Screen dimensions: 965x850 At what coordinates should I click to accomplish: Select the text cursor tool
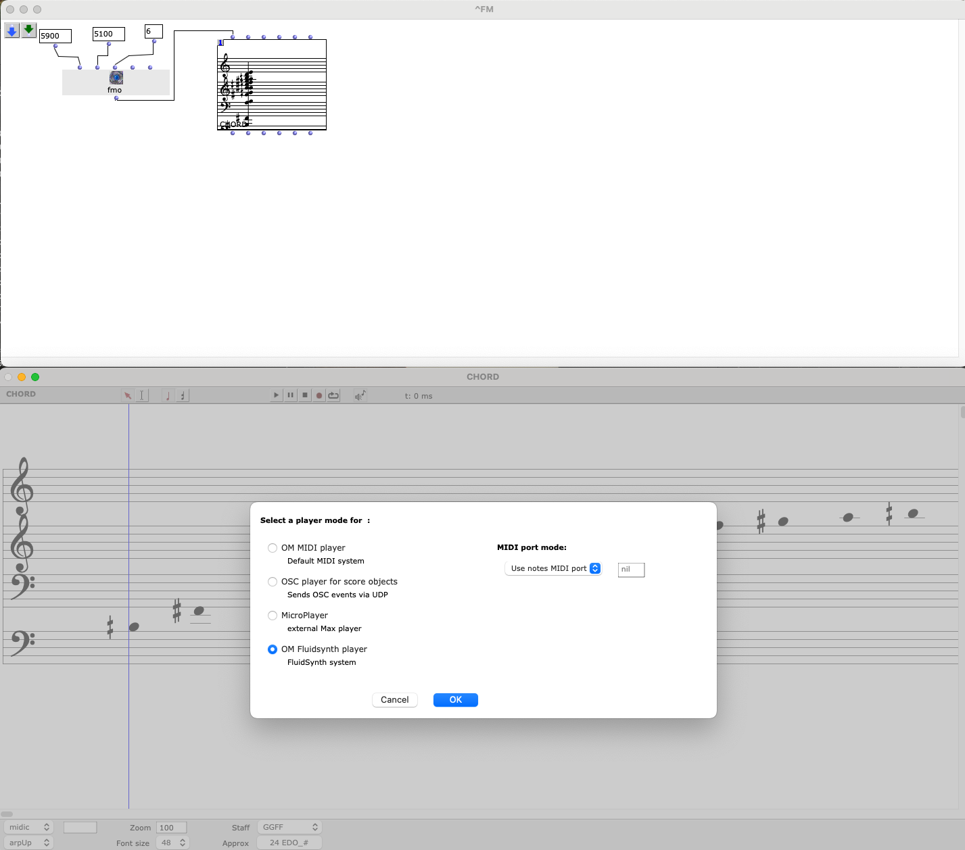[x=142, y=396]
